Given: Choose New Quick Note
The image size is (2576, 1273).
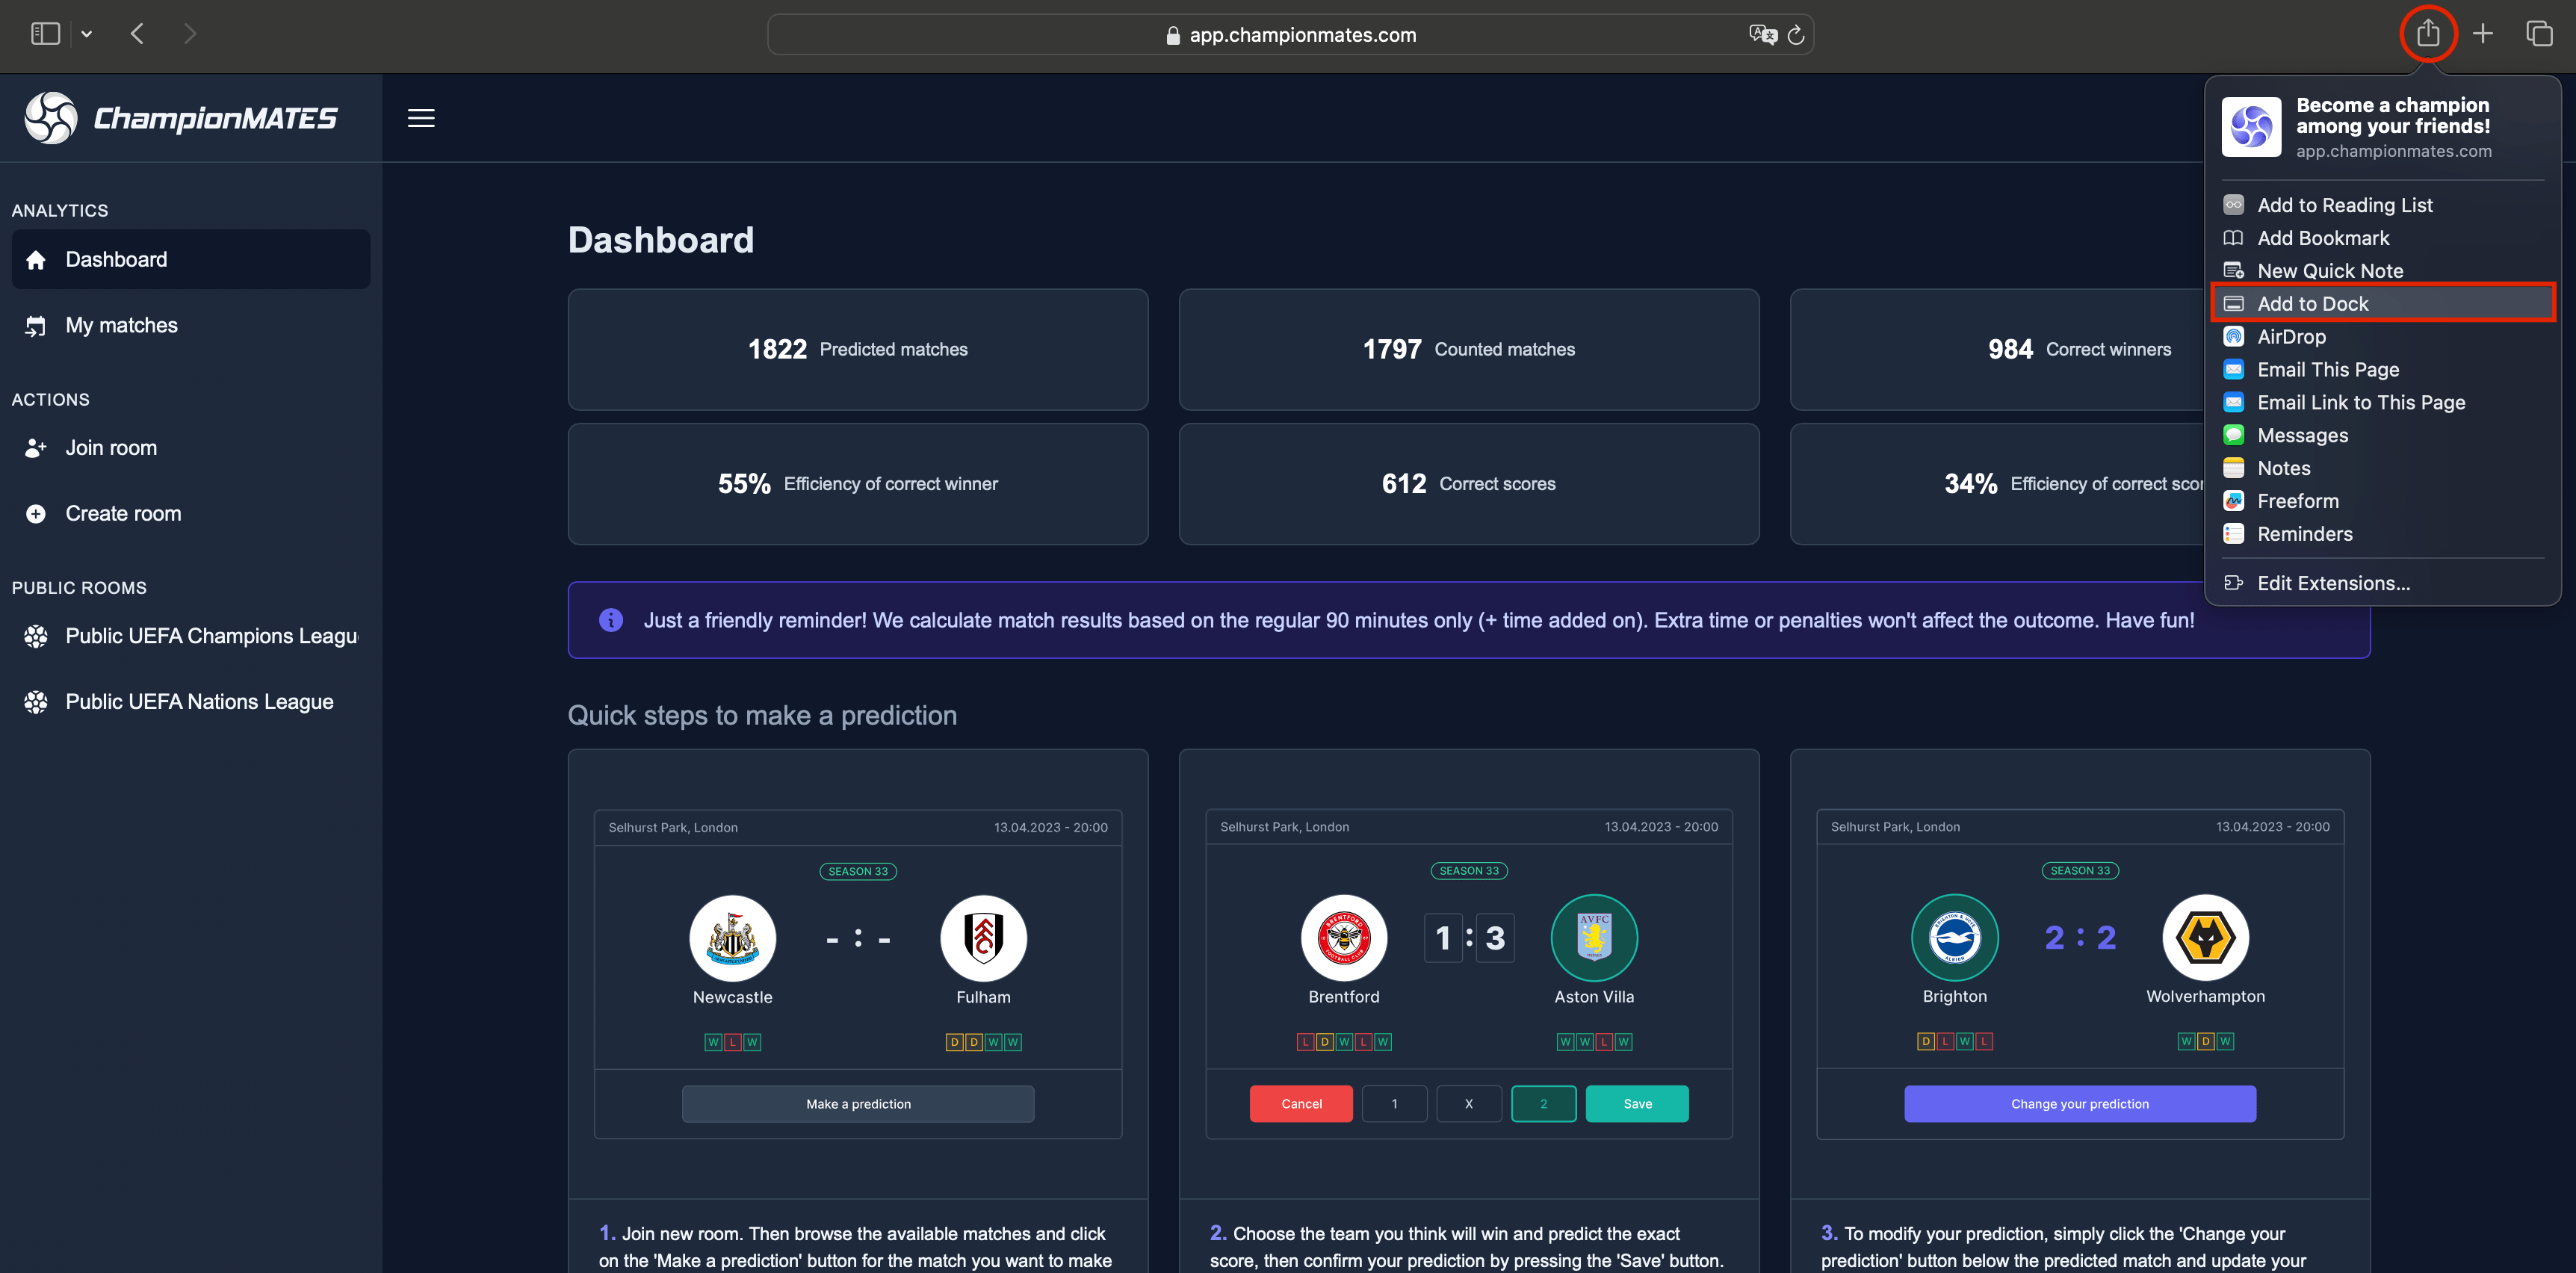Looking at the screenshot, I should click(x=2383, y=271).
